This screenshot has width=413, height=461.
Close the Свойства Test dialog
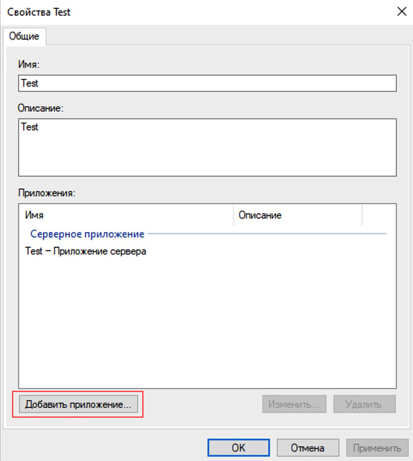point(401,12)
